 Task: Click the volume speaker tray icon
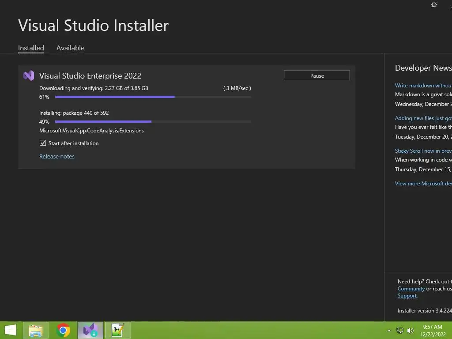click(x=411, y=330)
